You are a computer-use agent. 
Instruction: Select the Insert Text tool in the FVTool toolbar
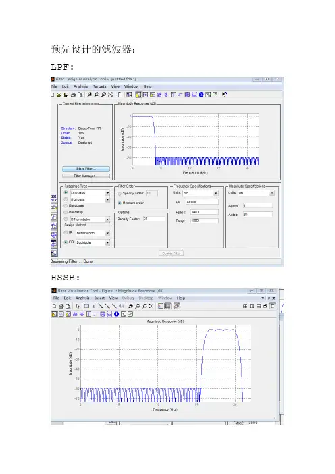tap(94, 306)
